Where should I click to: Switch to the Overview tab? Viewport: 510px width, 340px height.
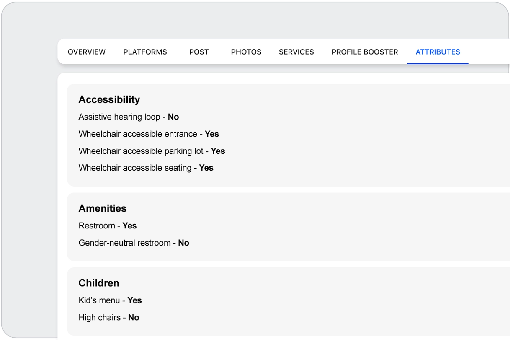(x=87, y=52)
